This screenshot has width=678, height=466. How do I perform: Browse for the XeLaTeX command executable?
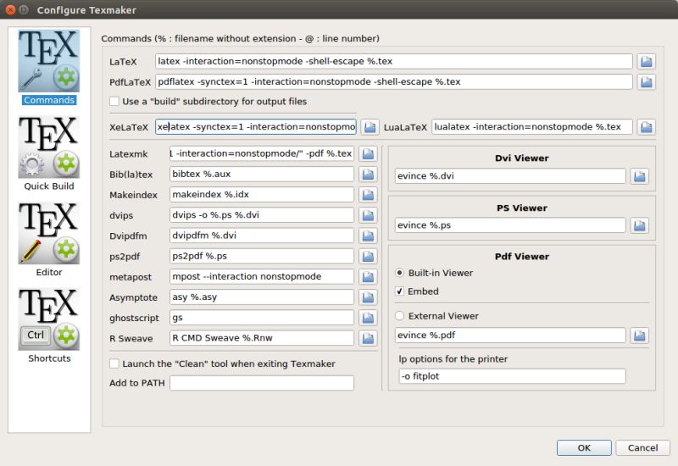[370, 127]
